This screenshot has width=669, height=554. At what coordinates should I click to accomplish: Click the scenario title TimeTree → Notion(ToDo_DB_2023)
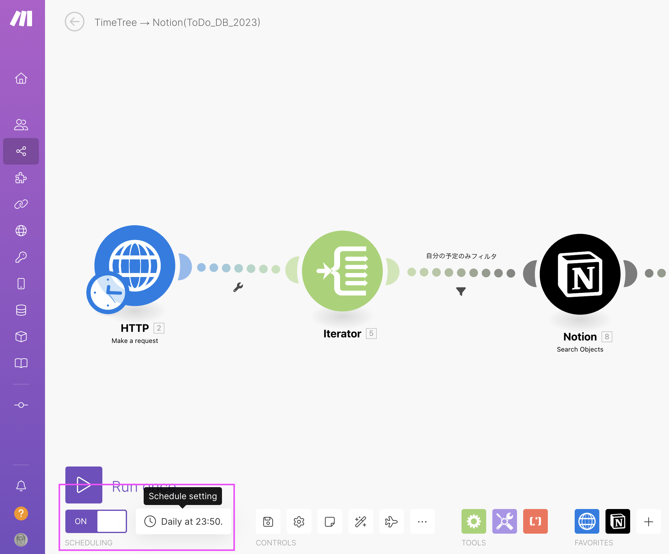[x=178, y=22]
